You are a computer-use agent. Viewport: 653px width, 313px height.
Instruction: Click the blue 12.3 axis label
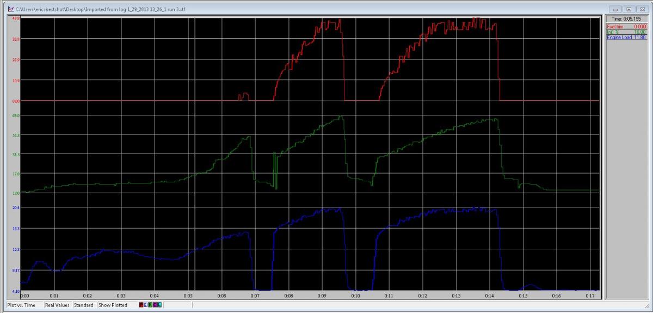click(16, 249)
